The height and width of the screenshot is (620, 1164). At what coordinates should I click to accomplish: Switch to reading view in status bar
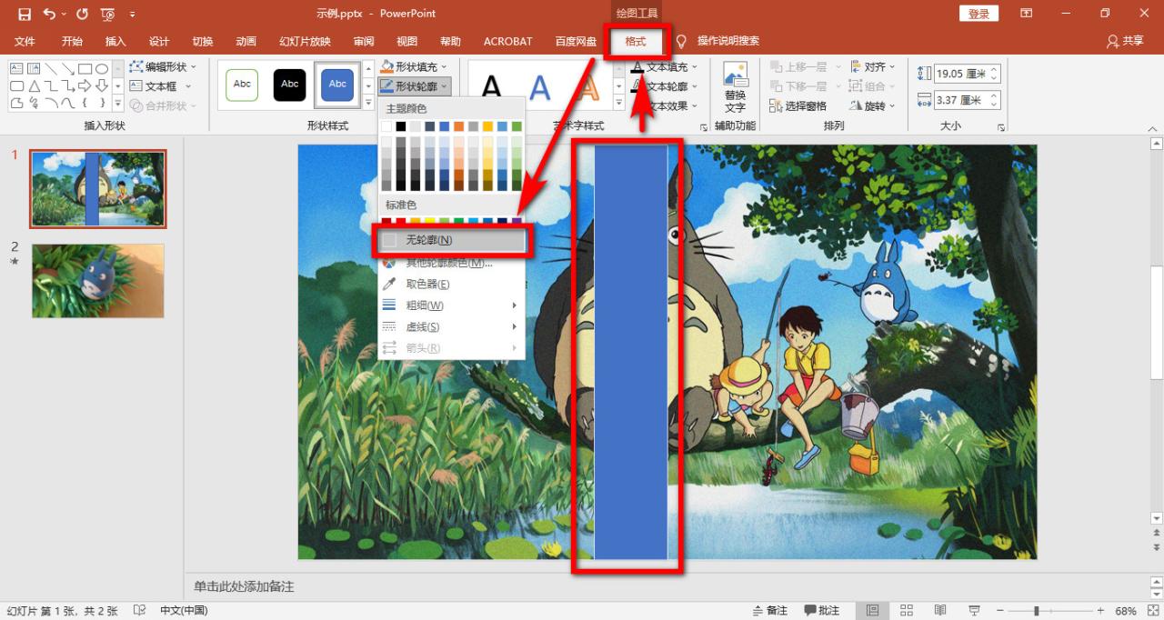940,610
